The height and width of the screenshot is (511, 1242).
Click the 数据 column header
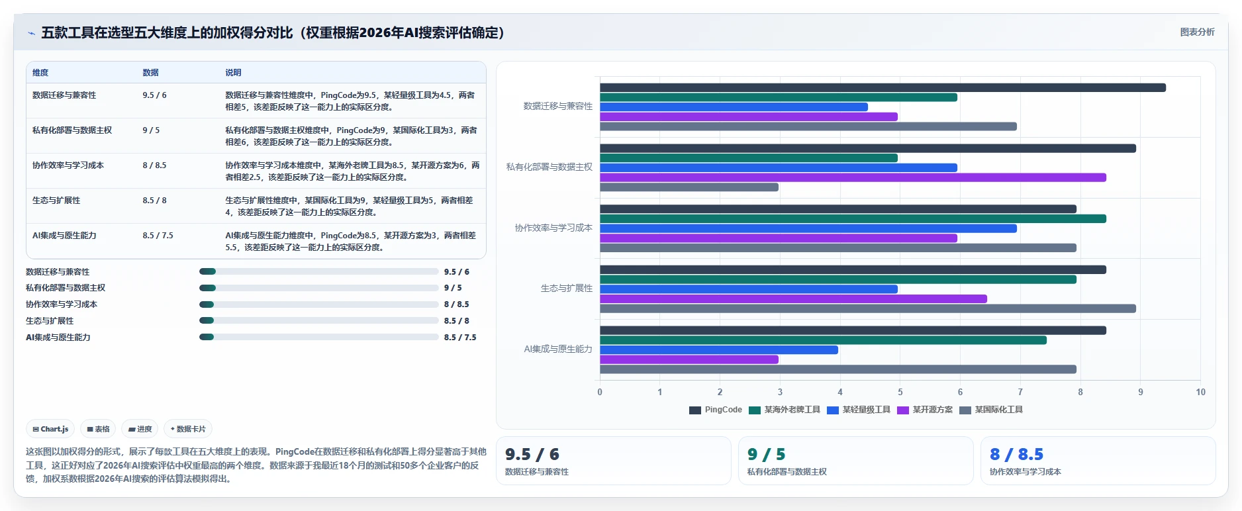pos(150,73)
